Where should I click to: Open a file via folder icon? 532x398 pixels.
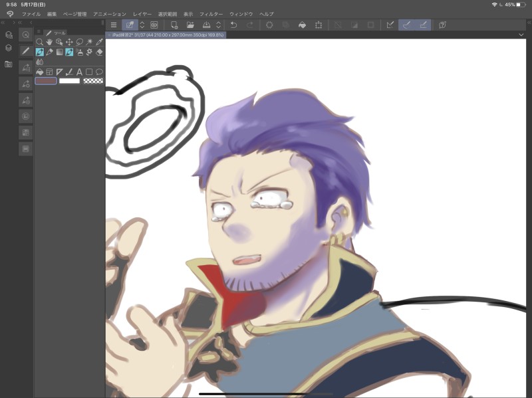coord(190,25)
